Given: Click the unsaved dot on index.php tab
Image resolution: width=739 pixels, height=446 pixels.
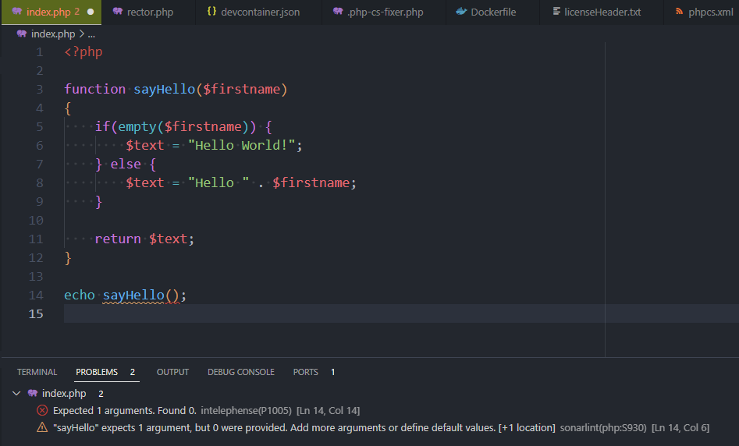Looking at the screenshot, I should [x=91, y=12].
